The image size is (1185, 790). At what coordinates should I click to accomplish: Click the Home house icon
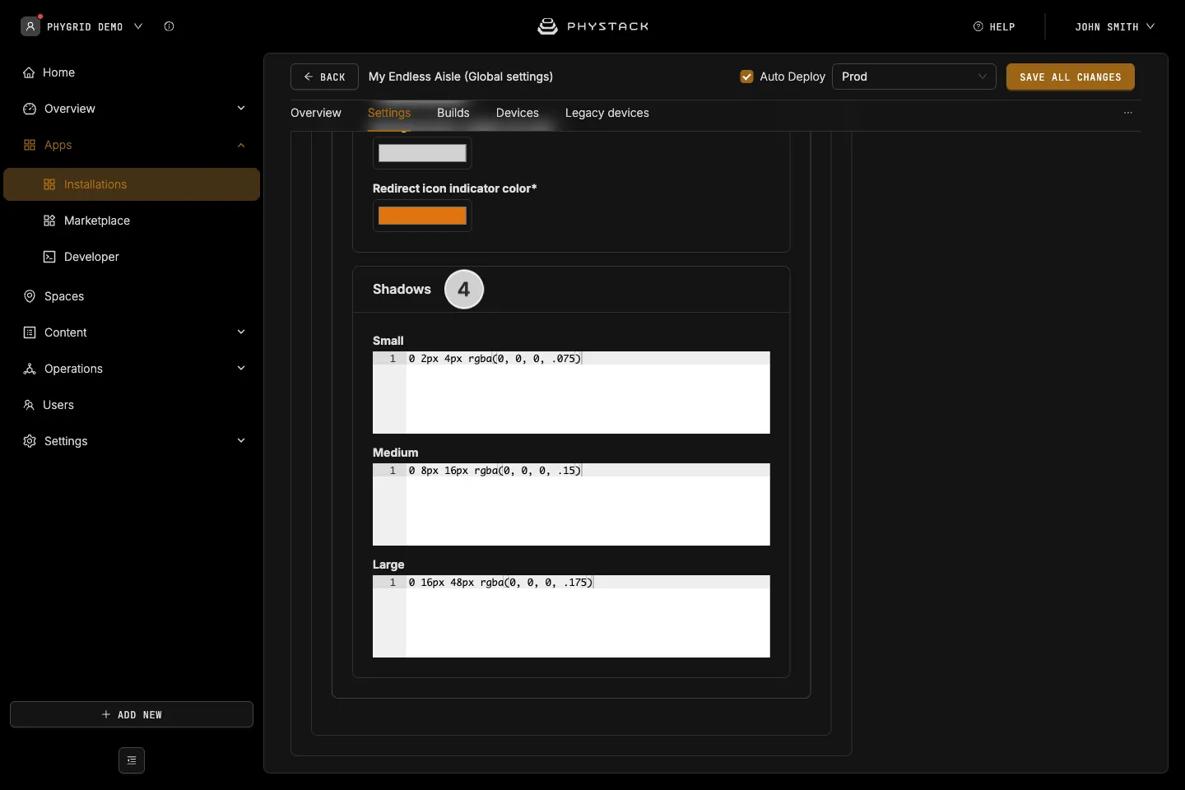pos(30,72)
